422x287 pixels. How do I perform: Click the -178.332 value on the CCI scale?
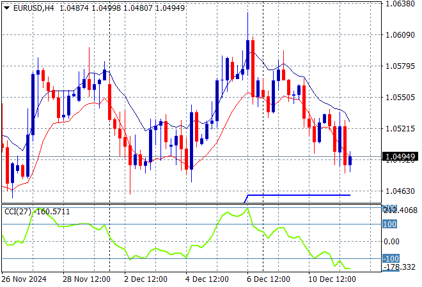point(400,267)
